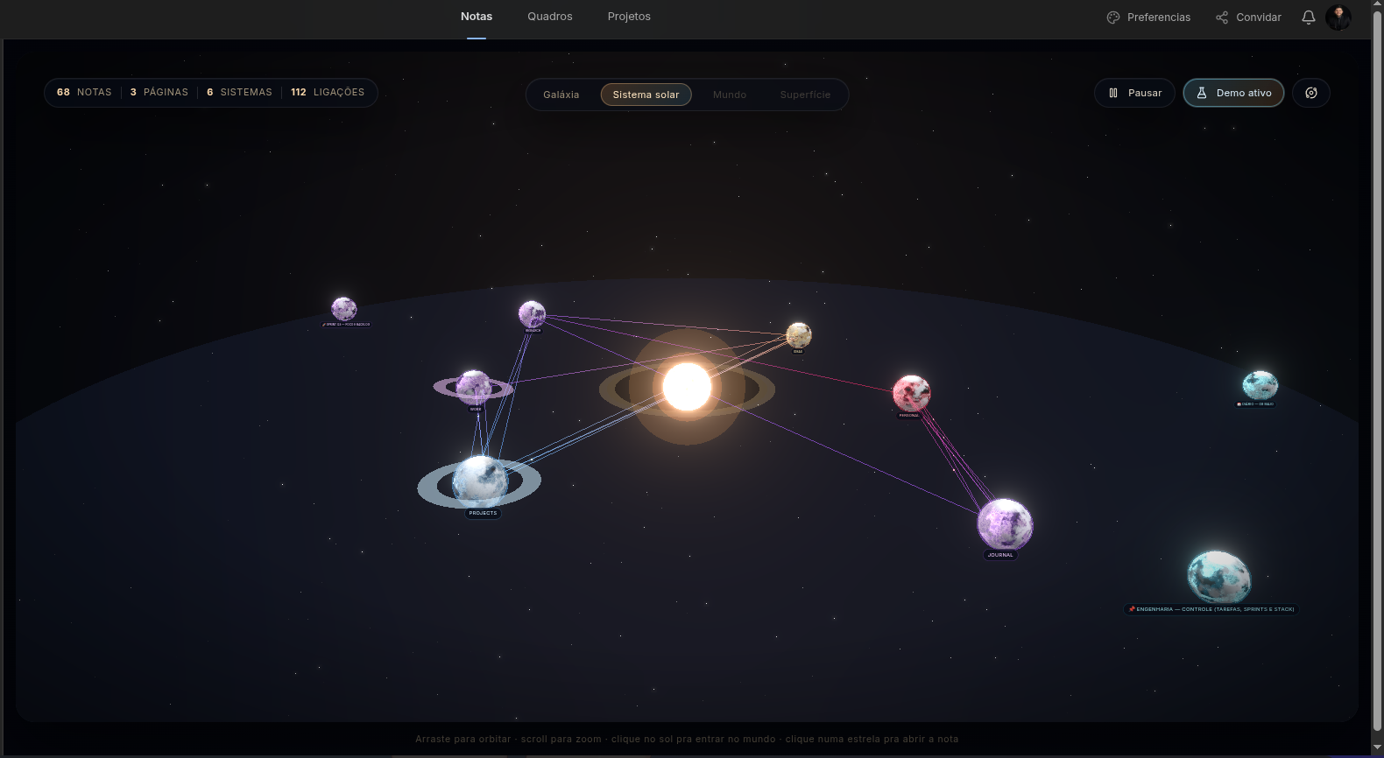Open the Engenharia — Controle planet
Image resolution: width=1384 pixels, height=758 pixels.
pyautogui.click(x=1218, y=576)
